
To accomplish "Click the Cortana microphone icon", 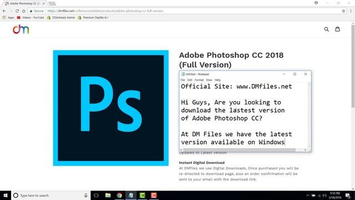I will 86,195.
